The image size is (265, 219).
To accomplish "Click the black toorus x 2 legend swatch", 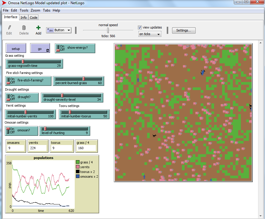I will (78, 171).
